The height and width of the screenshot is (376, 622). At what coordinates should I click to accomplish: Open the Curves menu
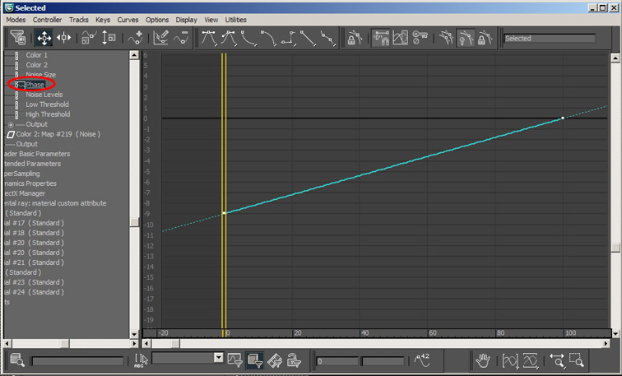[x=128, y=20]
